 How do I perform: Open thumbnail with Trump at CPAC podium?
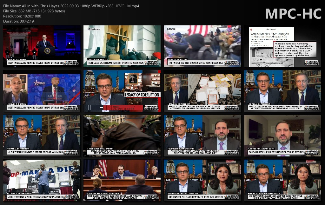tap(42, 91)
